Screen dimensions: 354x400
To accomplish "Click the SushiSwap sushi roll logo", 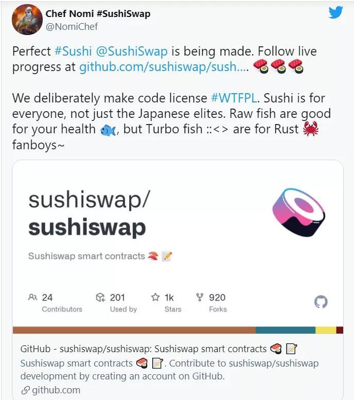I will click(298, 212).
